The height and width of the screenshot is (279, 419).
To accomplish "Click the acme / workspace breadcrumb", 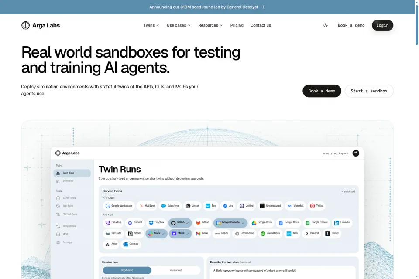I will coord(335,153).
